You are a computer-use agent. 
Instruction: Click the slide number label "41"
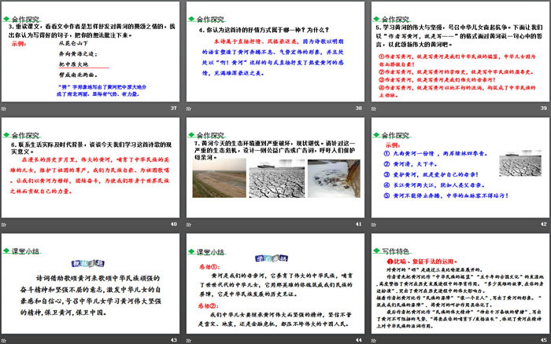pos(358,224)
